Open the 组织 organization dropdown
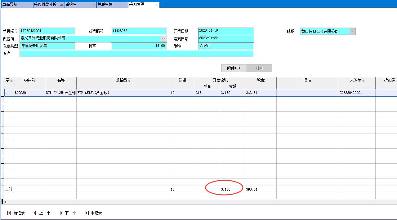This screenshot has width=397, height=220. click(352, 31)
